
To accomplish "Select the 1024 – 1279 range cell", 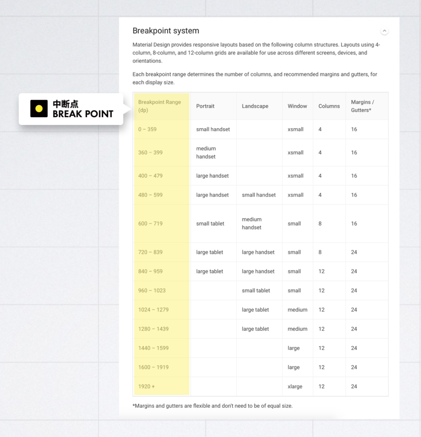I will 153,310.
